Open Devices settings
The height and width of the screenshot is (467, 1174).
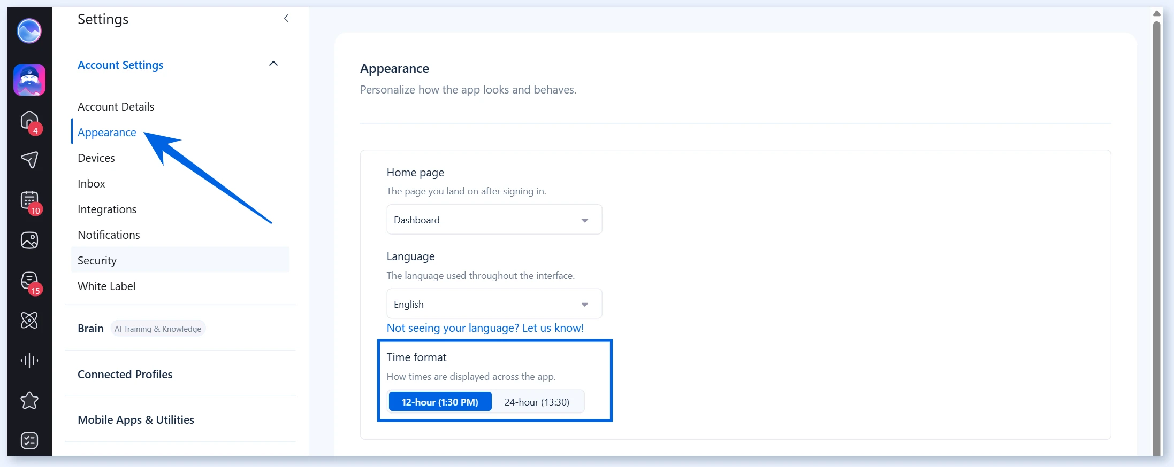pyautogui.click(x=96, y=158)
